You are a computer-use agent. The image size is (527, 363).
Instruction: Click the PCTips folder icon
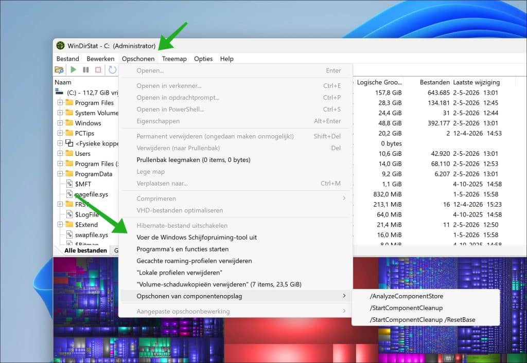[69, 133]
